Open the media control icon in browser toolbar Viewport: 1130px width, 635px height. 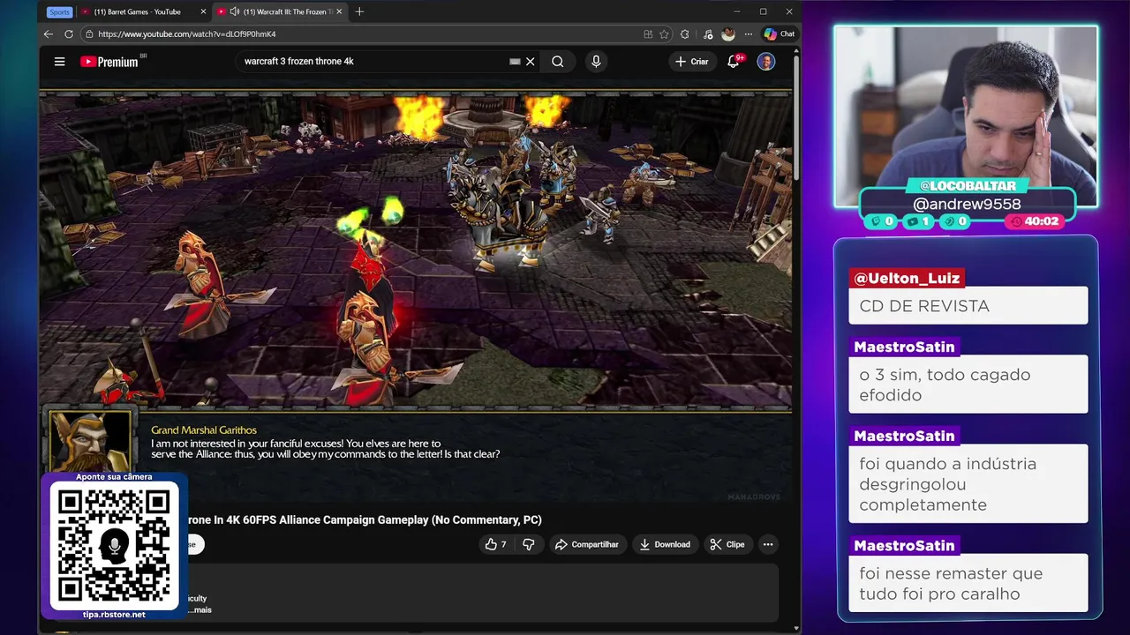(708, 34)
